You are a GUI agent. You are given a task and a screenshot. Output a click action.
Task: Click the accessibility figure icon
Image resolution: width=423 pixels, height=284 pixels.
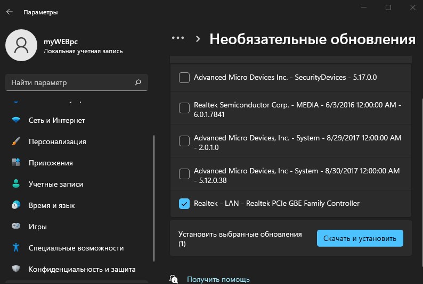tap(16, 247)
